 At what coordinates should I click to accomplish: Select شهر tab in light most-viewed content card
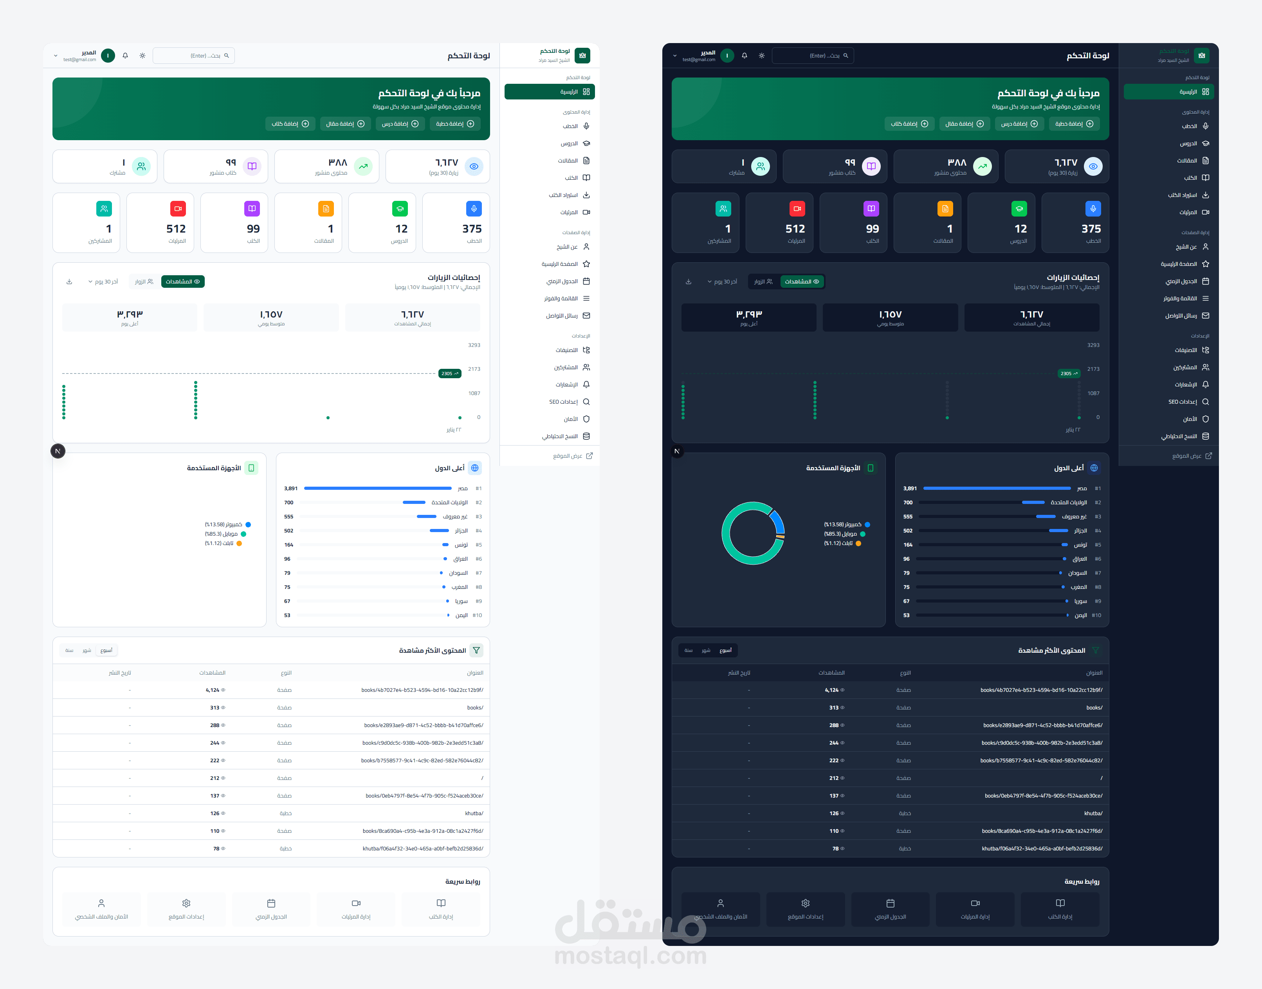pyautogui.click(x=87, y=650)
